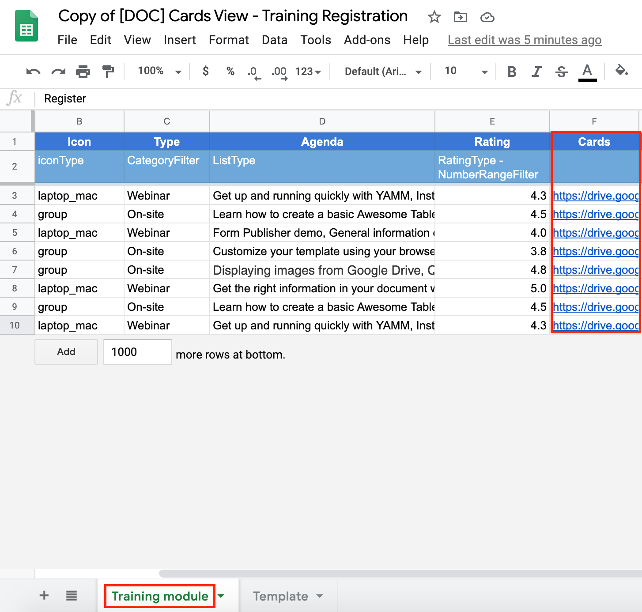Image resolution: width=642 pixels, height=612 pixels.
Task: Open Drive link in row 8
Action: [596, 288]
